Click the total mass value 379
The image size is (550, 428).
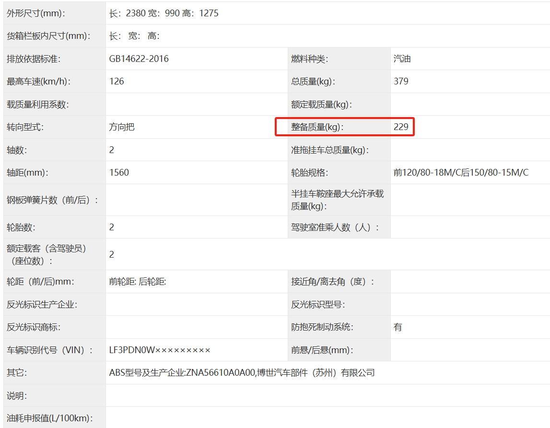tap(401, 82)
